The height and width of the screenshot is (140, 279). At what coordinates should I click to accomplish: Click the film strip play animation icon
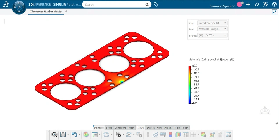pyautogui.click(x=163, y=135)
